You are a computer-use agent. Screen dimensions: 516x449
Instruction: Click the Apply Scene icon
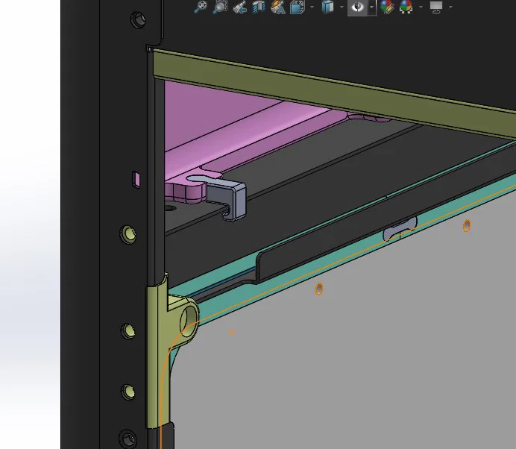[406, 7]
